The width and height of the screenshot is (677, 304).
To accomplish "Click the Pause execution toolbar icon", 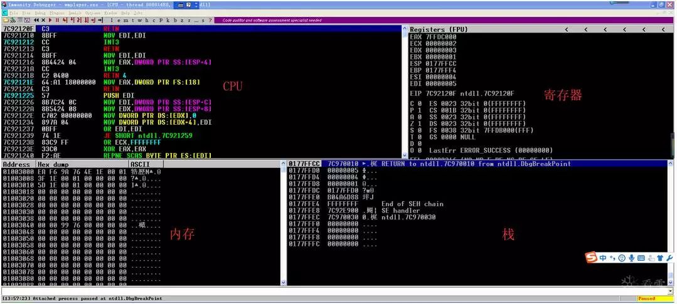I will [57, 20].
